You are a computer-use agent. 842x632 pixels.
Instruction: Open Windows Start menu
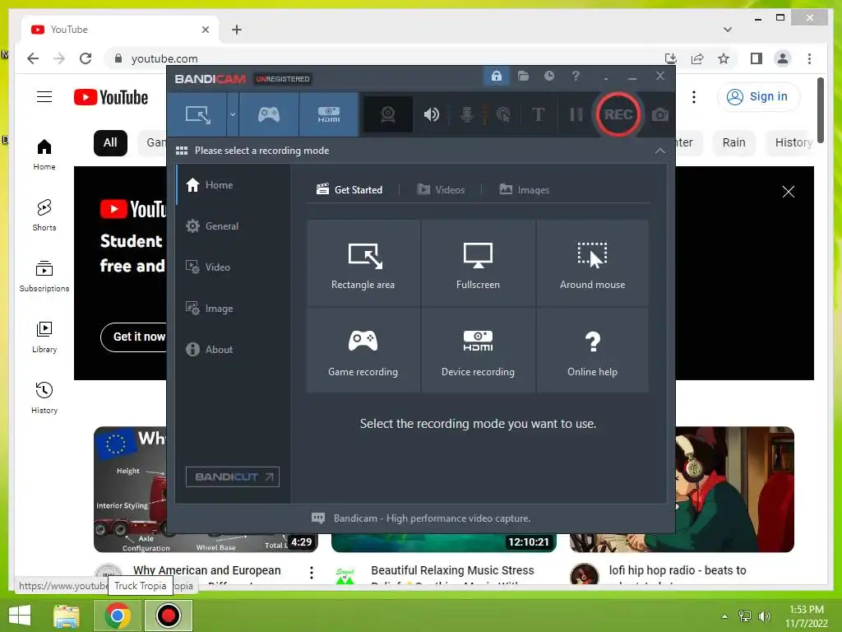tap(20, 616)
